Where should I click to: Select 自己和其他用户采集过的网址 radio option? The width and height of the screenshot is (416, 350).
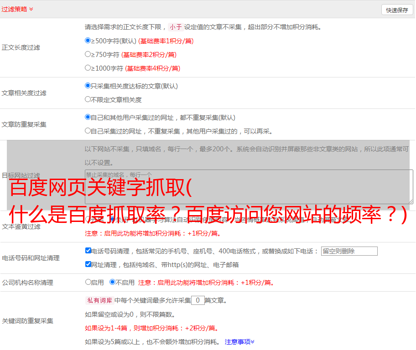[88, 117]
